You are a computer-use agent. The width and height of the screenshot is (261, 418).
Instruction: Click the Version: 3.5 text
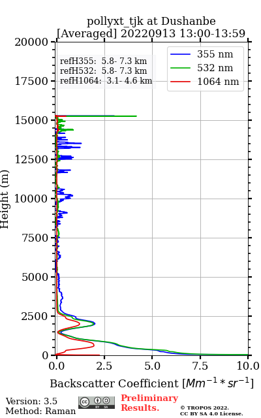[31, 401]
